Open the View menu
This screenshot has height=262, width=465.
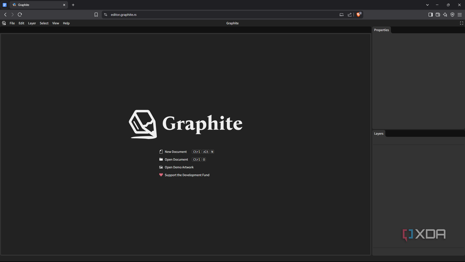coord(55,23)
